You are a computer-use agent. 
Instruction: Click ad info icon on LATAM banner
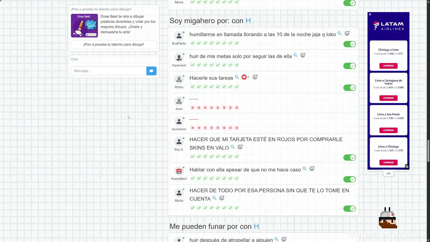[407, 167]
